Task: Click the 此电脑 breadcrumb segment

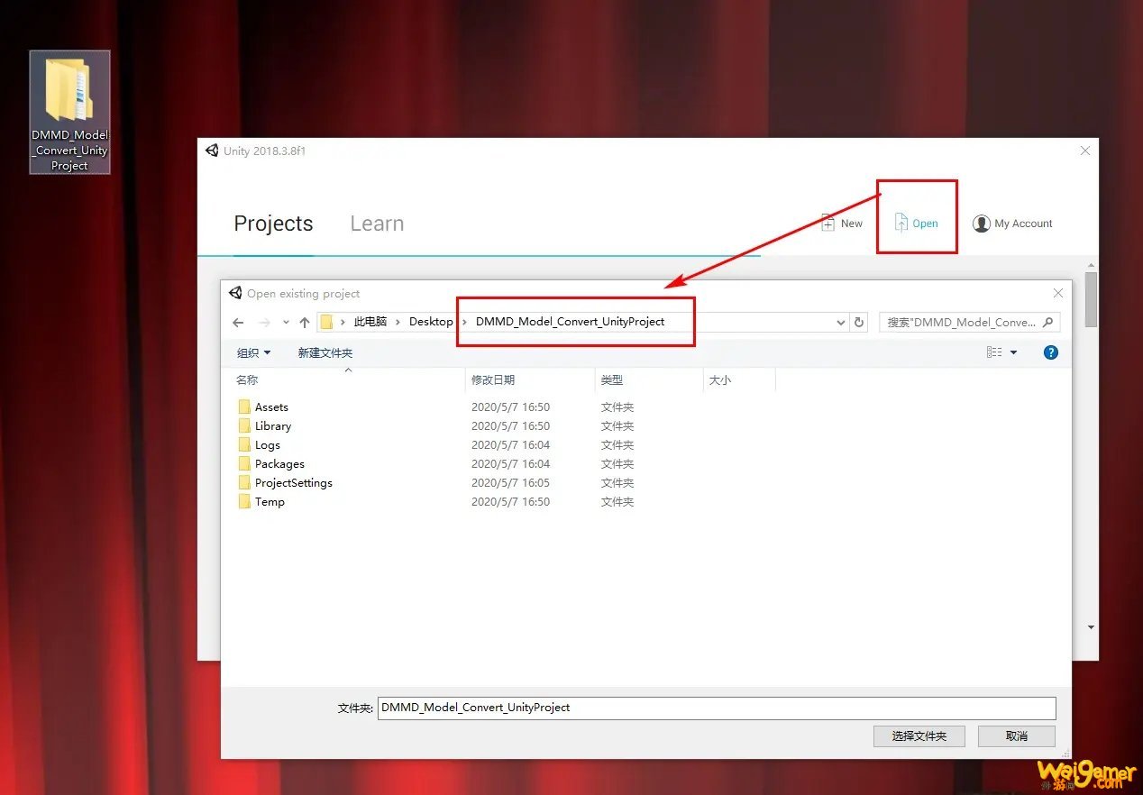Action: [x=370, y=322]
